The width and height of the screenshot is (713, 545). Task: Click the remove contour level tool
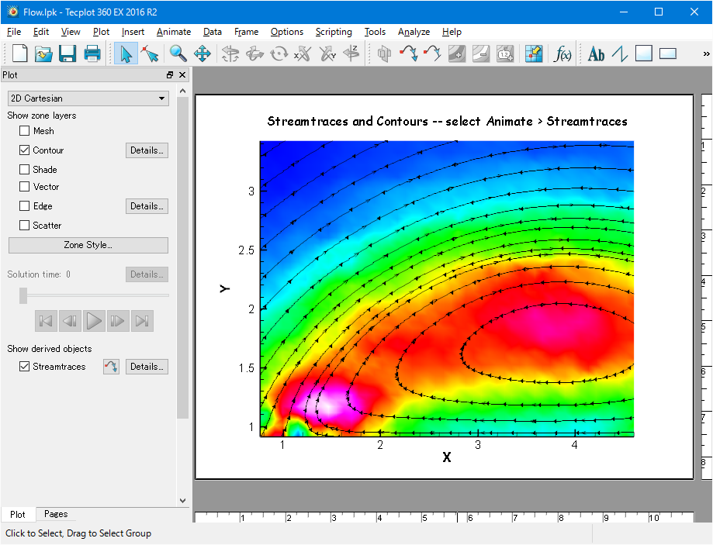point(481,53)
